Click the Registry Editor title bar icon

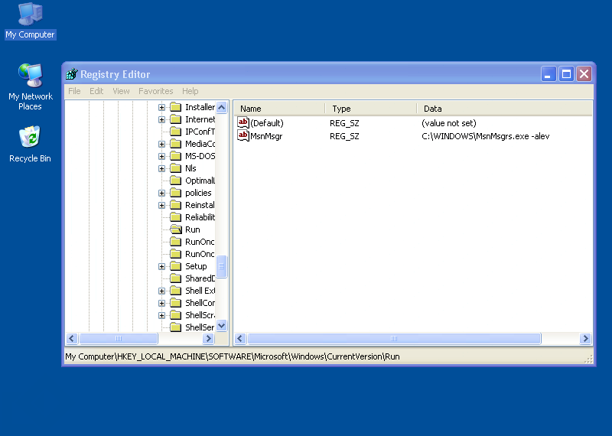point(72,73)
